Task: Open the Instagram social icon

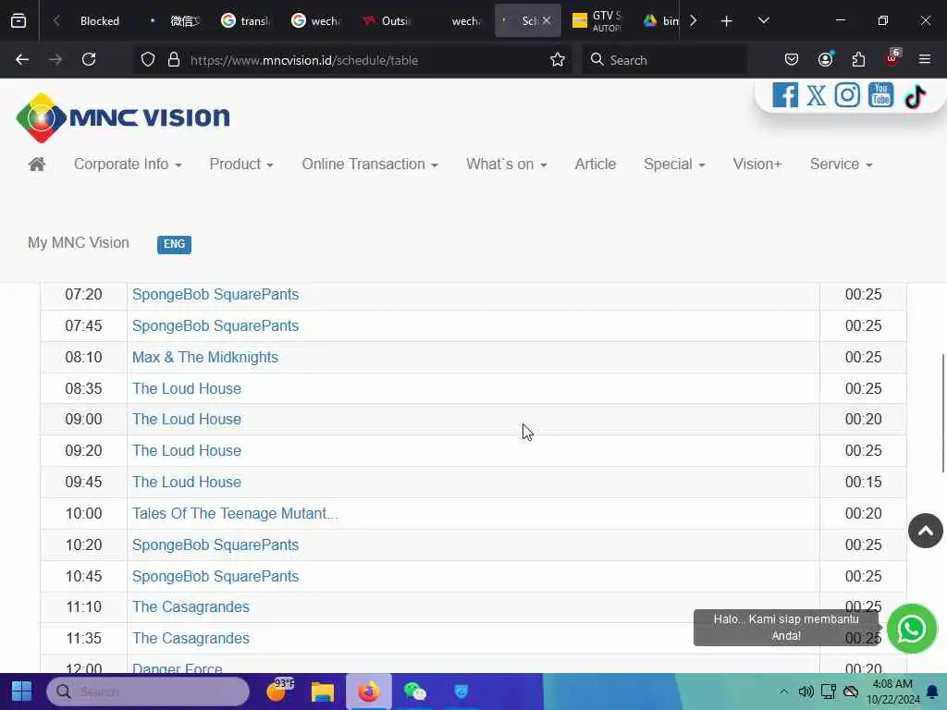Action: [847, 95]
